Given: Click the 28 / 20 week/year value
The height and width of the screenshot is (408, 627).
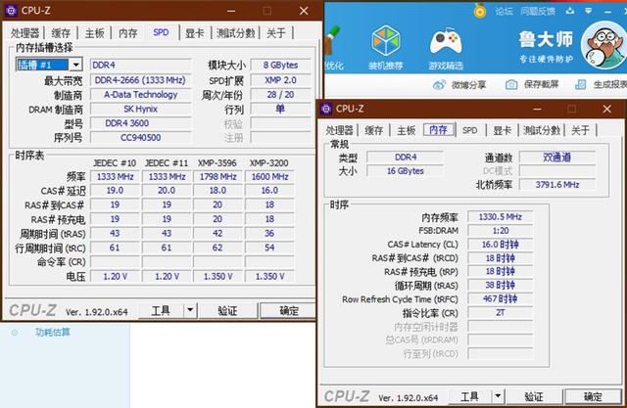Looking at the screenshot, I should [x=281, y=95].
